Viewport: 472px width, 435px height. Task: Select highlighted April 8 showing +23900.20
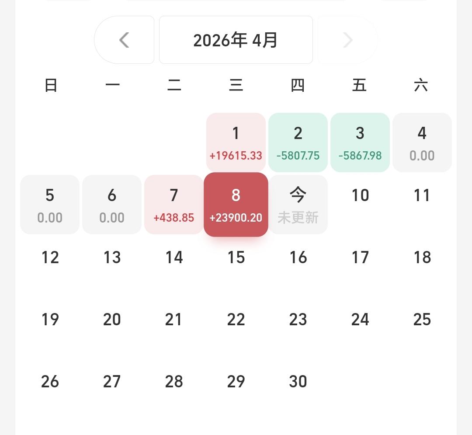tap(236, 205)
